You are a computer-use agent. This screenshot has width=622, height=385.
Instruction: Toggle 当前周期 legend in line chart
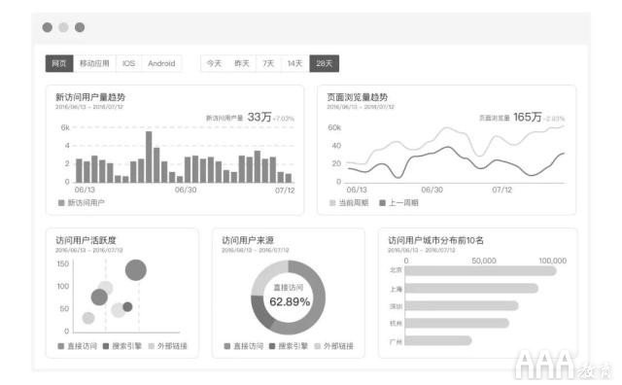pos(349,203)
